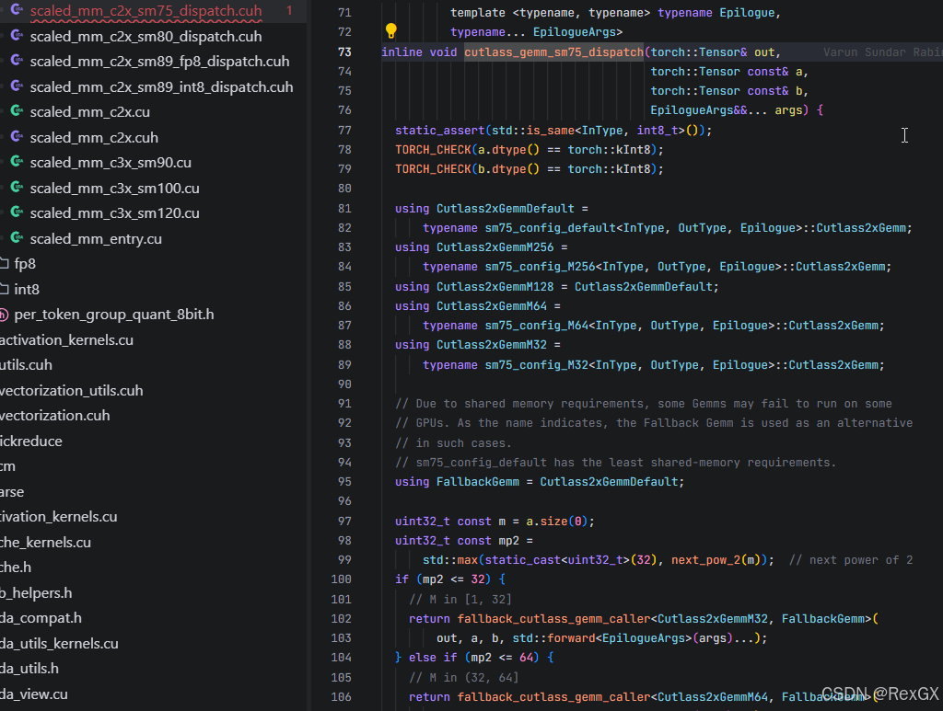Open scaled_mm_c3x_sm90.cu file
This screenshot has height=711, width=943.
(x=111, y=162)
